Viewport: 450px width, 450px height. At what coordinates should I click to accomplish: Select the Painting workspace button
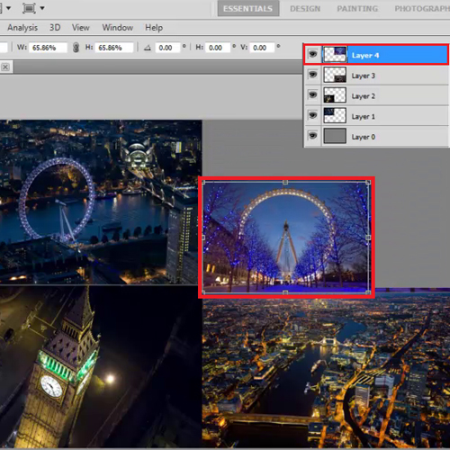pyautogui.click(x=357, y=9)
